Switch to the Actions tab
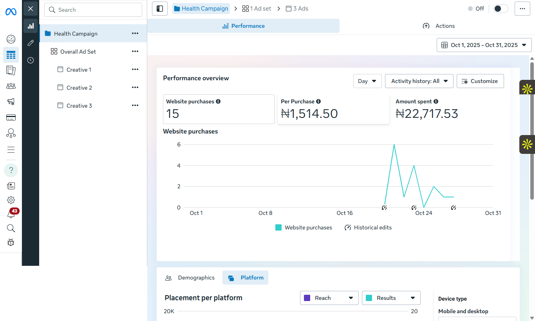Image resolution: width=535 pixels, height=321 pixels. coord(439,26)
